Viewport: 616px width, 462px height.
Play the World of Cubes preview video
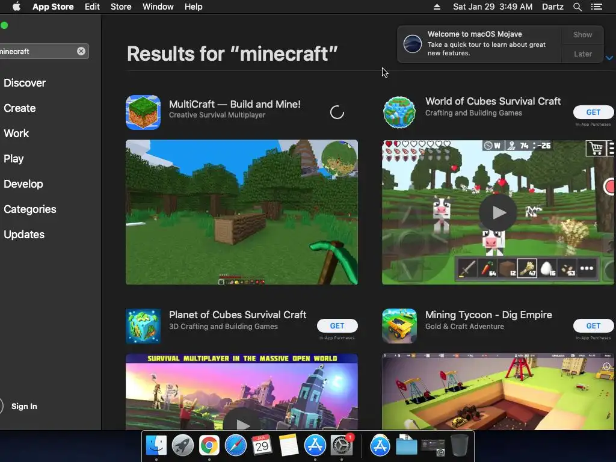pyautogui.click(x=497, y=212)
